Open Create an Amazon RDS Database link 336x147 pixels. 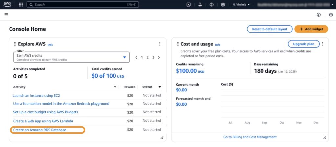[40, 130]
